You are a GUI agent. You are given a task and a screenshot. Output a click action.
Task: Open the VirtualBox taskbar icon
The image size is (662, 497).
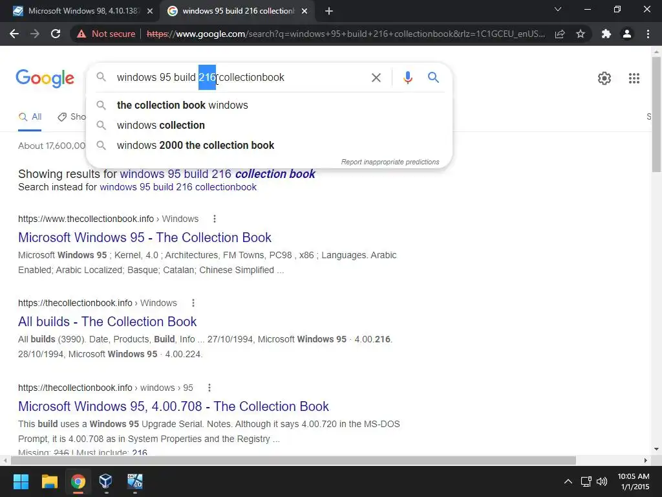tap(105, 481)
